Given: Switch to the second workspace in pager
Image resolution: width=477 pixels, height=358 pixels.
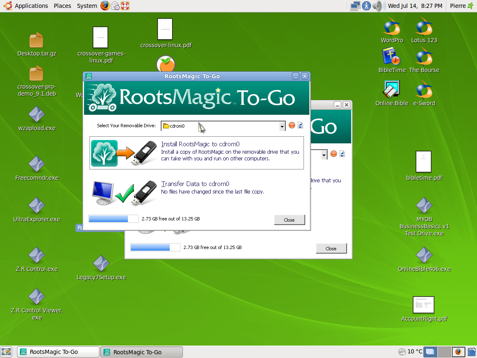Looking at the screenshot, I should (444, 352).
